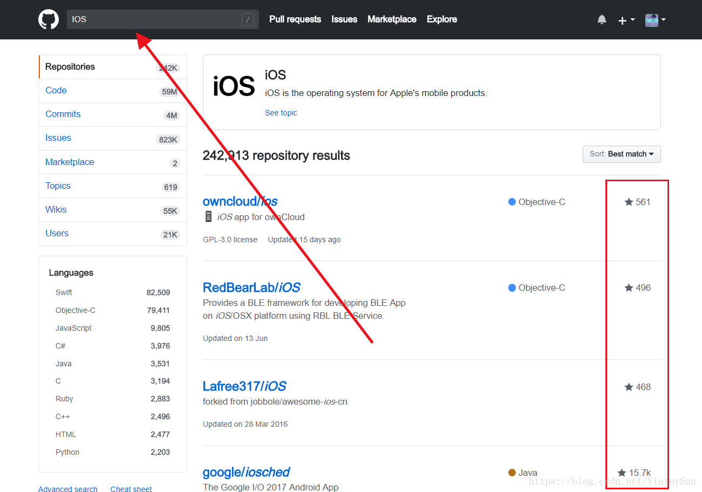
Task: Click the 242K count badge on Repositories
Action: coord(168,68)
